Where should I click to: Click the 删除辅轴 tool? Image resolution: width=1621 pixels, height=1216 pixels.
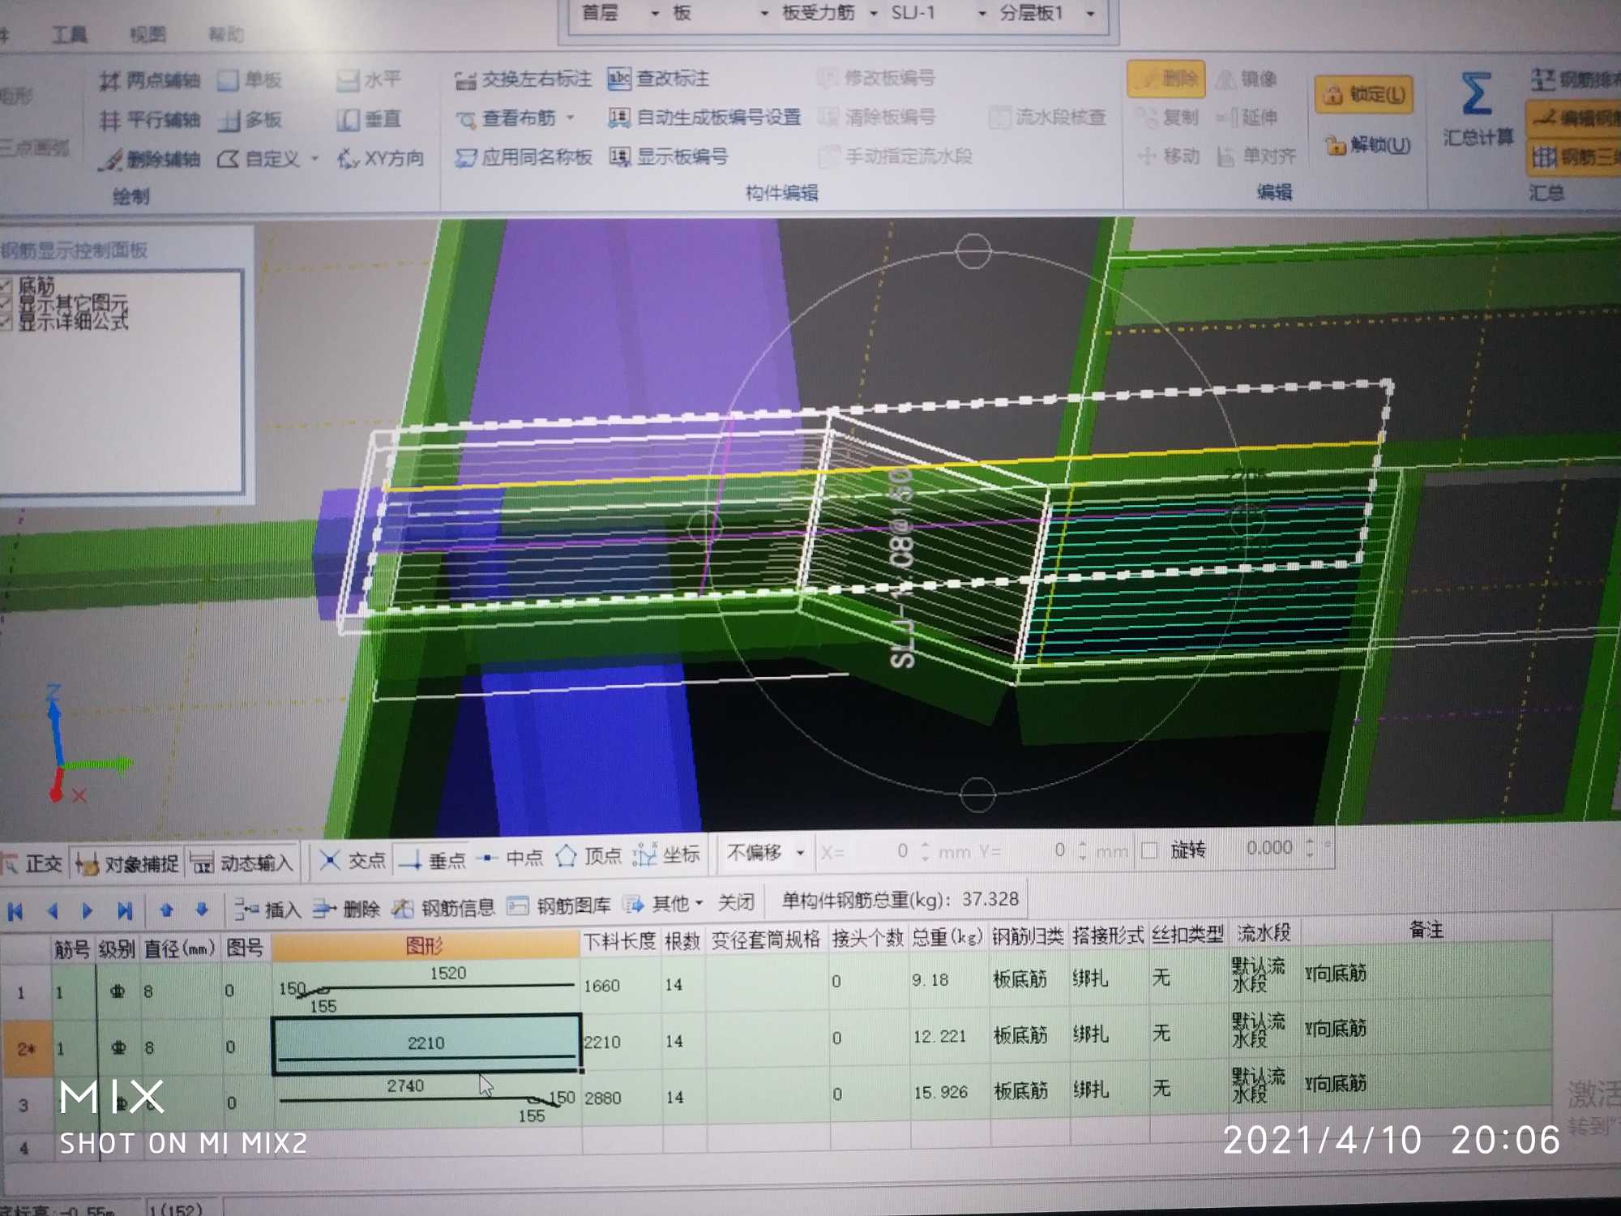[x=149, y=159]
